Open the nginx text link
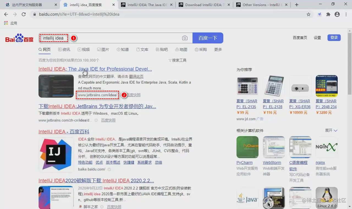Viewport: 352px width, 209px height. (320, 163)
